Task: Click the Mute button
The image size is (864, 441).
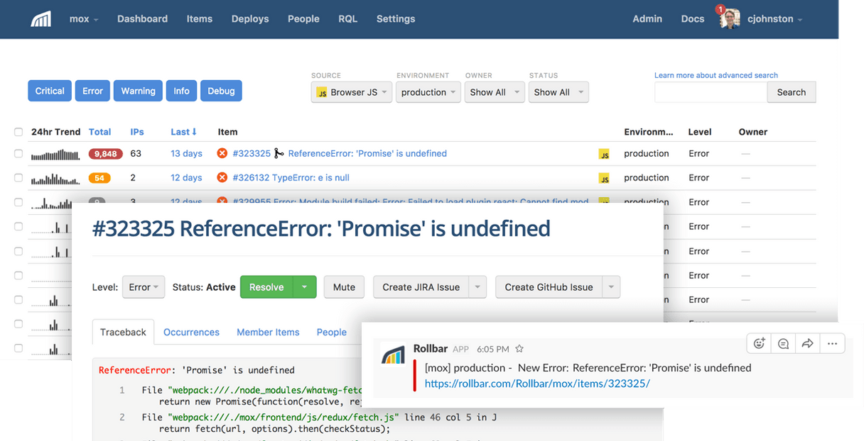Action: [344, 287]
